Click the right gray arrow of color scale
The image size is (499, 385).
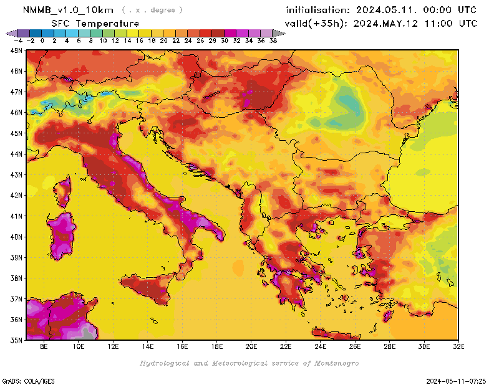coord(274,33)
